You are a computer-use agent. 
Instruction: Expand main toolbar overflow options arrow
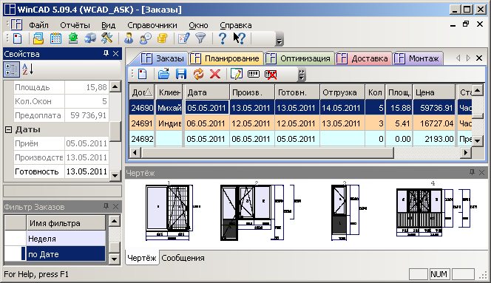pyautogui.click(x=280, y=39)
